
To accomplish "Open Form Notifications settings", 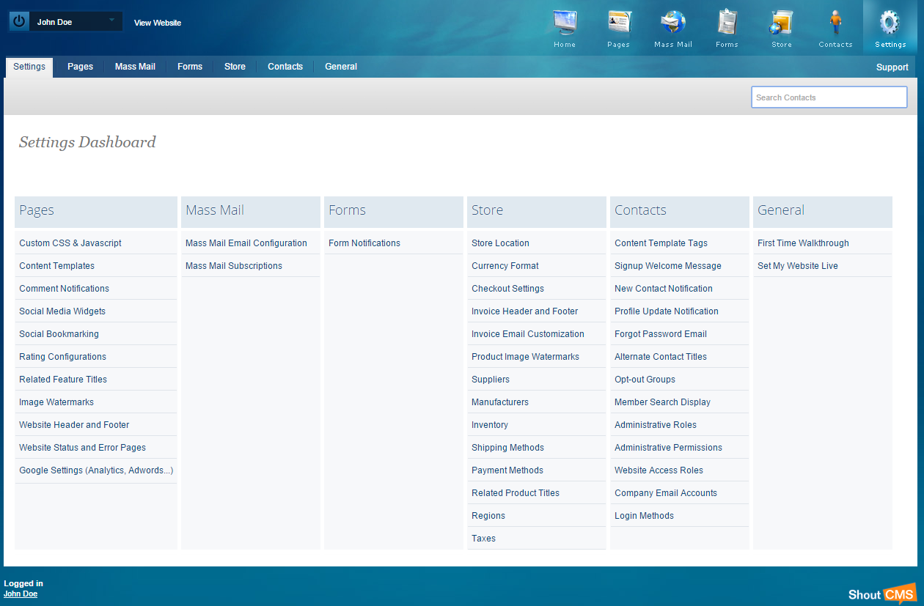I will click(x=364, y=243).
